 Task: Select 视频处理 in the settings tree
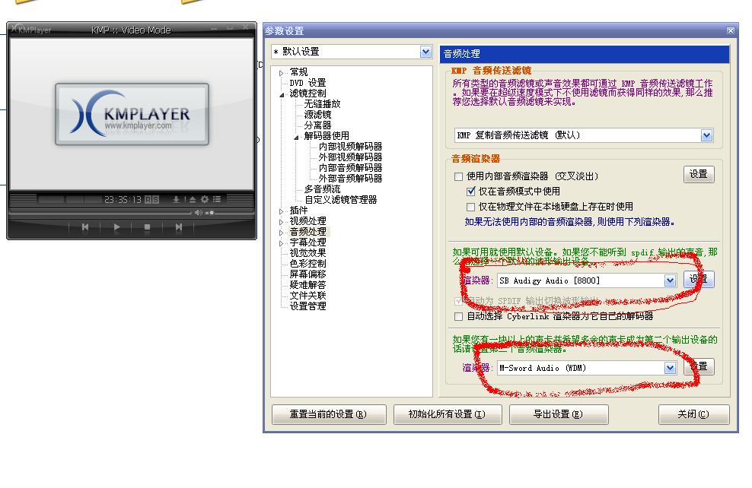(x=307, y=221)
